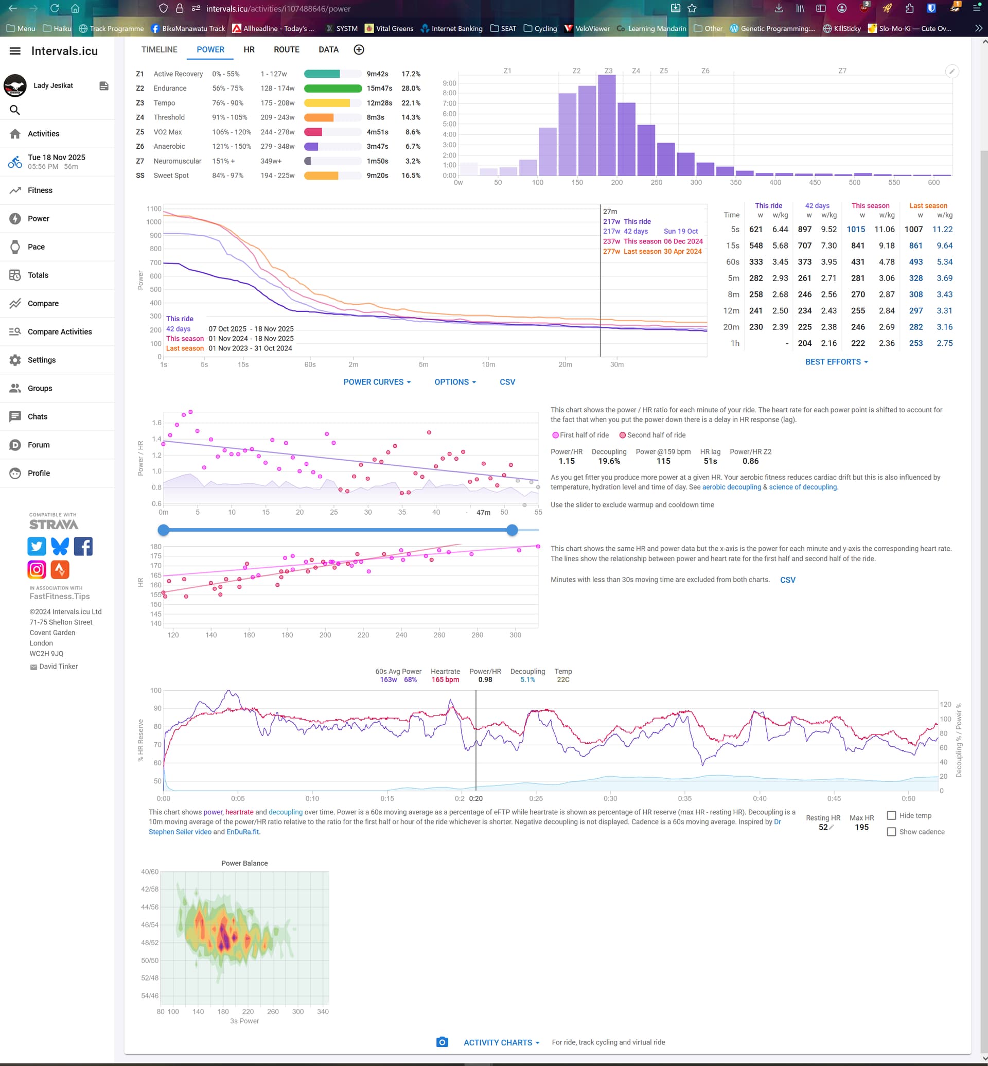Click the plus icon next to DATA tab
This screenshot has width=988, height=1066.
tap(359, 50)
